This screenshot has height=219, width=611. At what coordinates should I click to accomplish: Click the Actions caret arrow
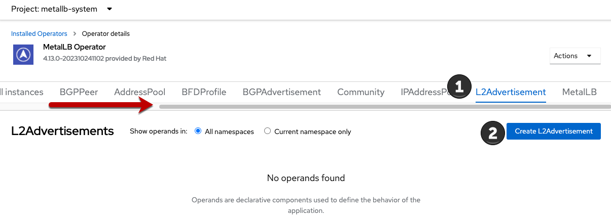[x=589, y=56]
